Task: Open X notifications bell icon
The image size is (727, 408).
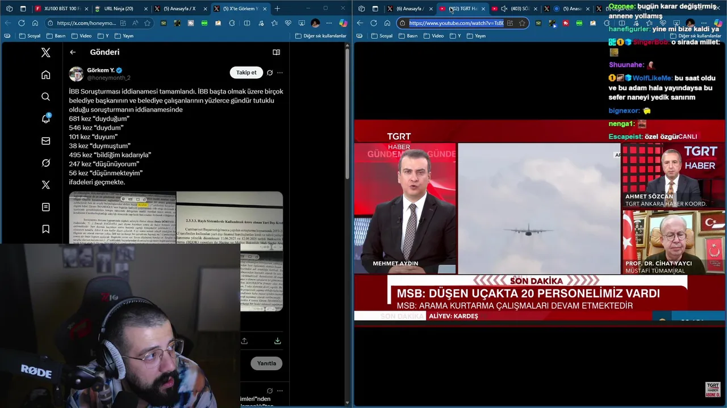Action: (x=46, y=118)
